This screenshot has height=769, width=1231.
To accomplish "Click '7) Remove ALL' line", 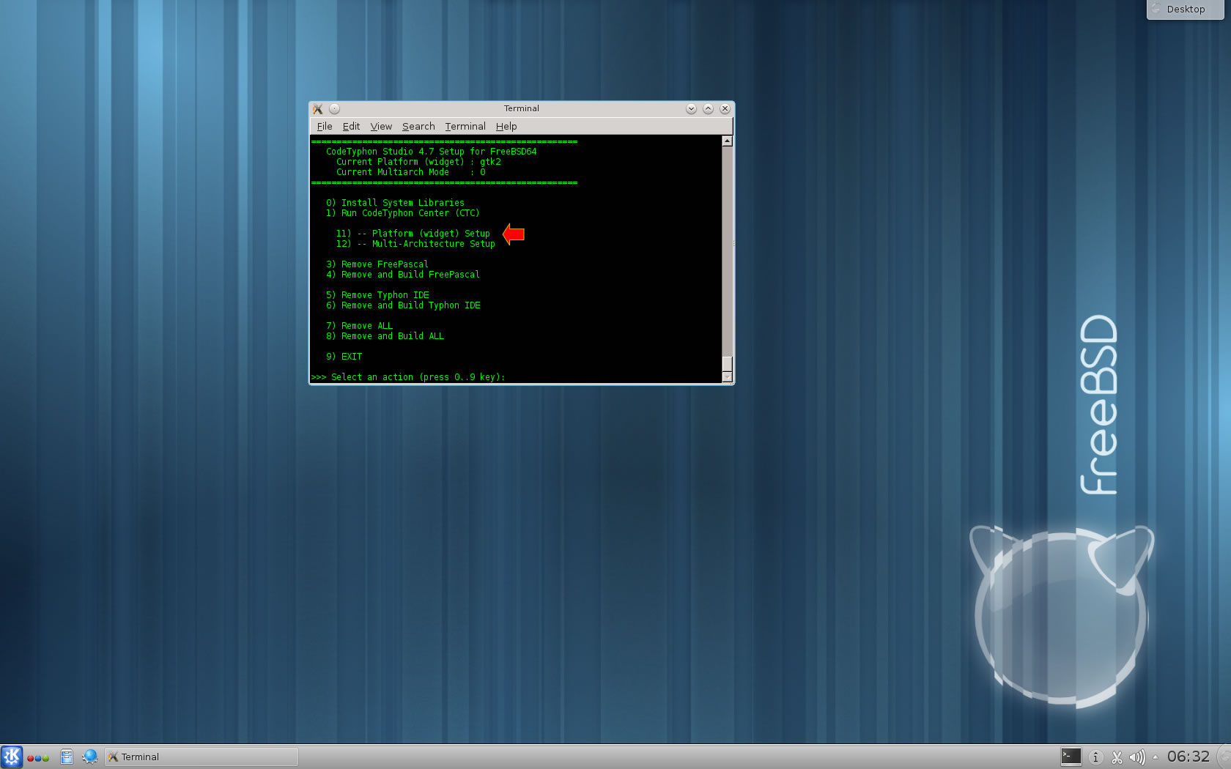I will pos(359,326).
